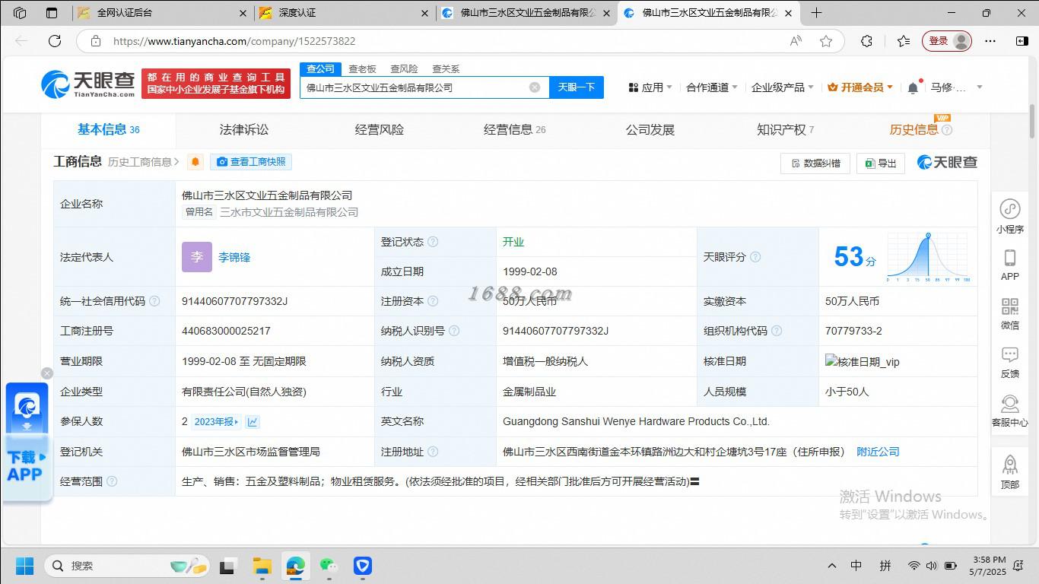Click help icon next to 纳税人识别号

pos(454,331)
